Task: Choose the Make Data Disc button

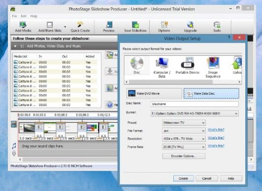Action: click(x=211, y=93)
